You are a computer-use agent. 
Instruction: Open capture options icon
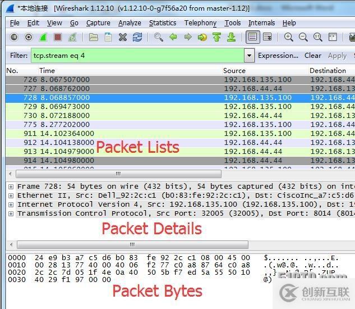tap(29, 37)
